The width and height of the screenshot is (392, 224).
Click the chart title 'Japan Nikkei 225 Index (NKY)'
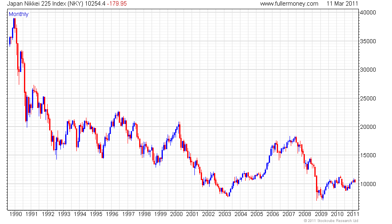45,4
